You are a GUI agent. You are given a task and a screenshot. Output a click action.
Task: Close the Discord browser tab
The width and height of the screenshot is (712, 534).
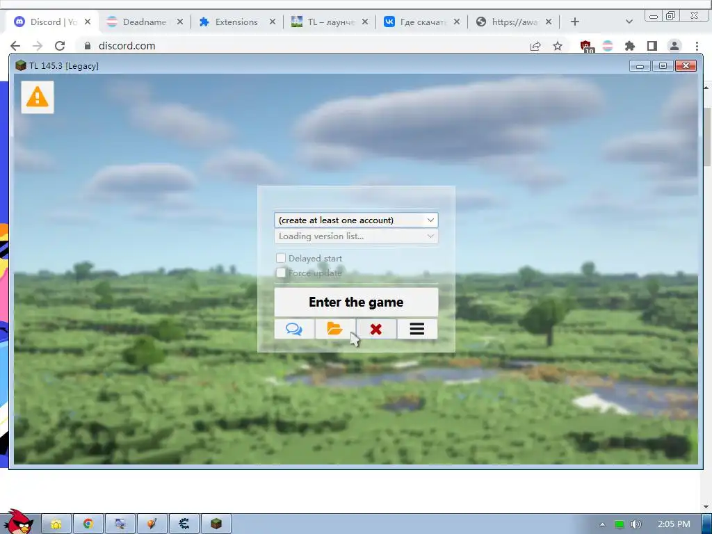88,22
